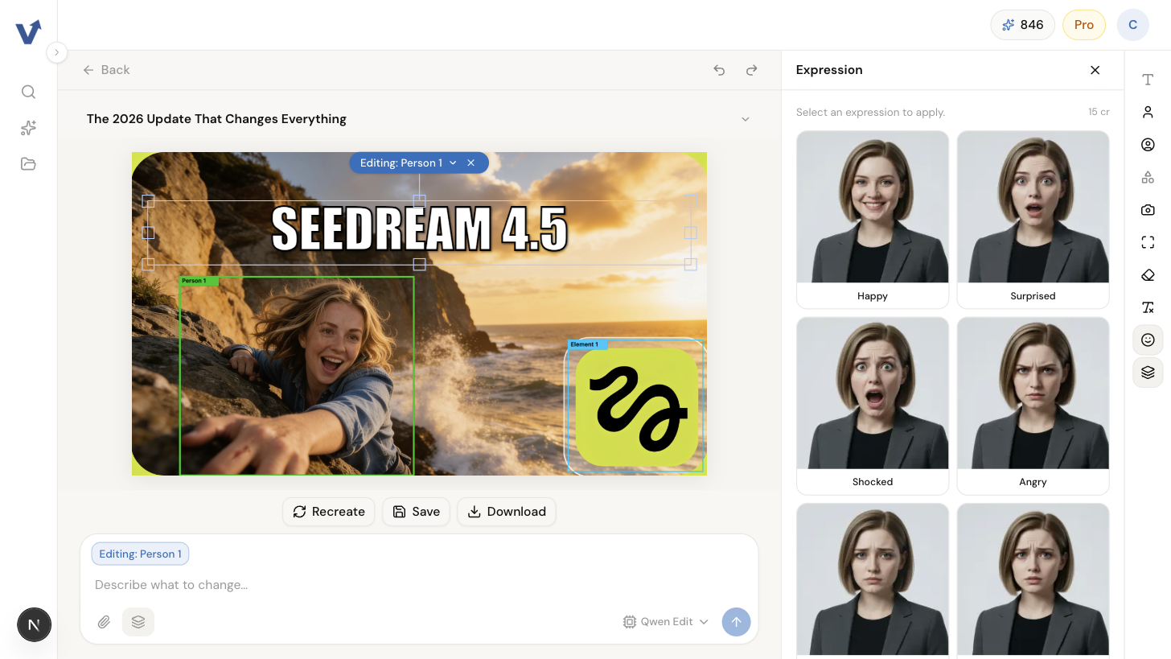This screenshot has height=659, width=1171.
Task: Open the Expression smiley tool
Action: pos(1148,340)
